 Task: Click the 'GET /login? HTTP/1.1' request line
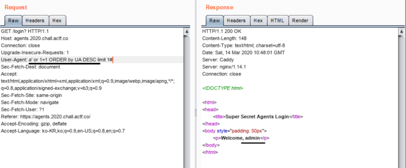point(25,32)
